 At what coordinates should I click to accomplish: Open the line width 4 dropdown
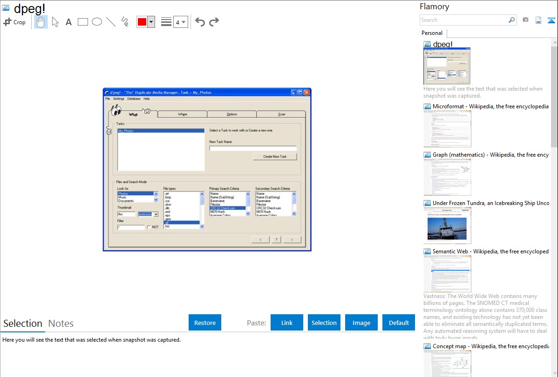180,22
